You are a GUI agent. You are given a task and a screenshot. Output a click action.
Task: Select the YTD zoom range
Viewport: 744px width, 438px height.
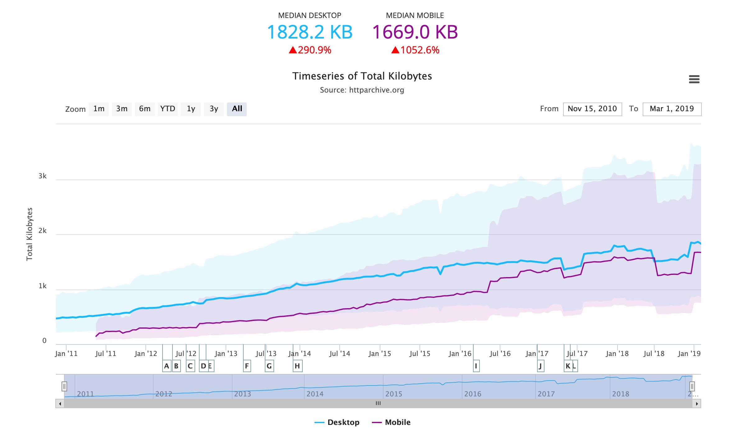point(168,109)
